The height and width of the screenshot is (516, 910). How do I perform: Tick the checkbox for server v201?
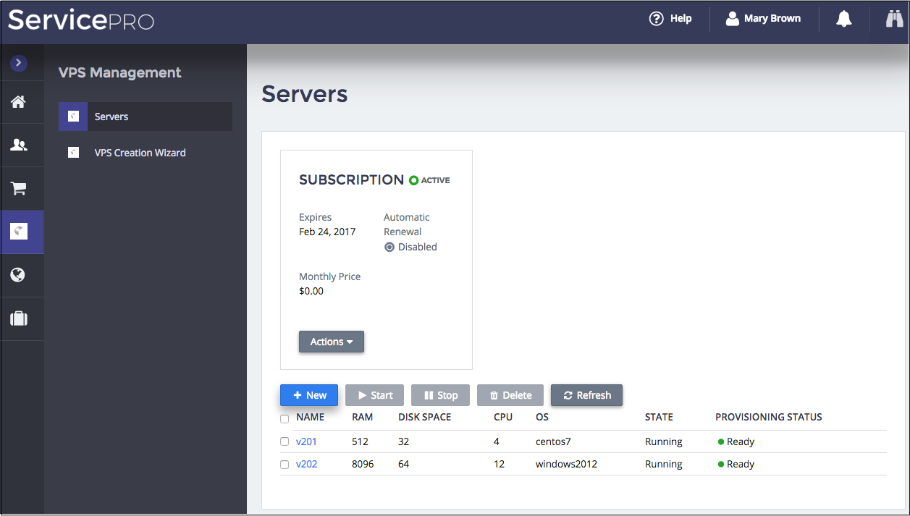pos(285,442)
